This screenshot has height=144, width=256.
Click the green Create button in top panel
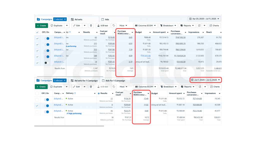pyautogui.click(x=41, y=25)
